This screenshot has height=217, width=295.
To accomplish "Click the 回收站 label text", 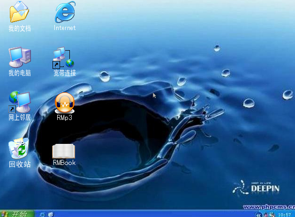I will click(20, 164).
